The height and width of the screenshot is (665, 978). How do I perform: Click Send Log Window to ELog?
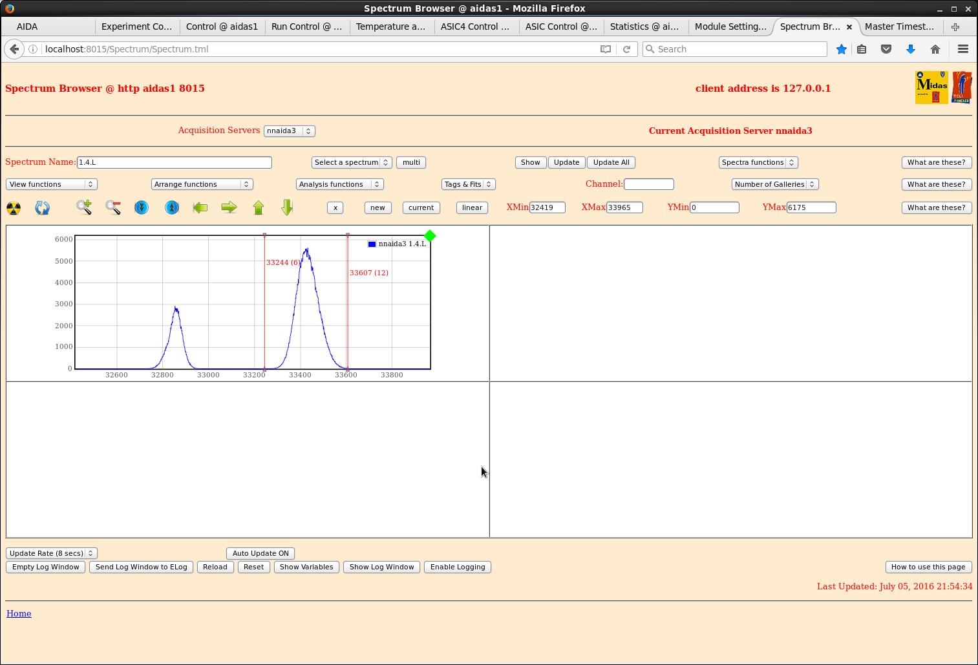[x=142, y=567]
